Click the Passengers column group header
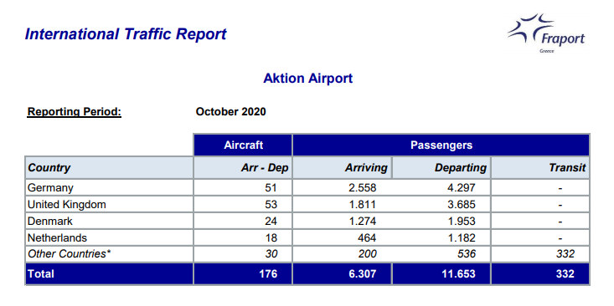The width and height of the screenshot is (614, 306). [x=441, y=145]
